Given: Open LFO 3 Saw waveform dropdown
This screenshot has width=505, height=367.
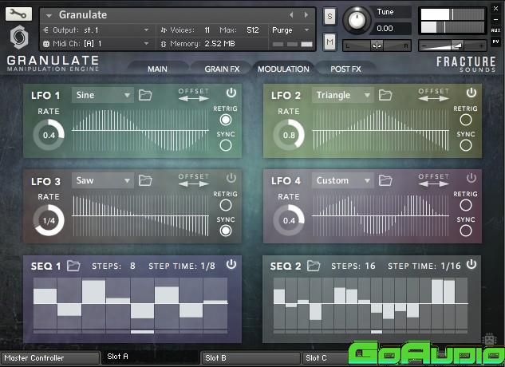Looking at the screenshot, I should click(103, 180).
